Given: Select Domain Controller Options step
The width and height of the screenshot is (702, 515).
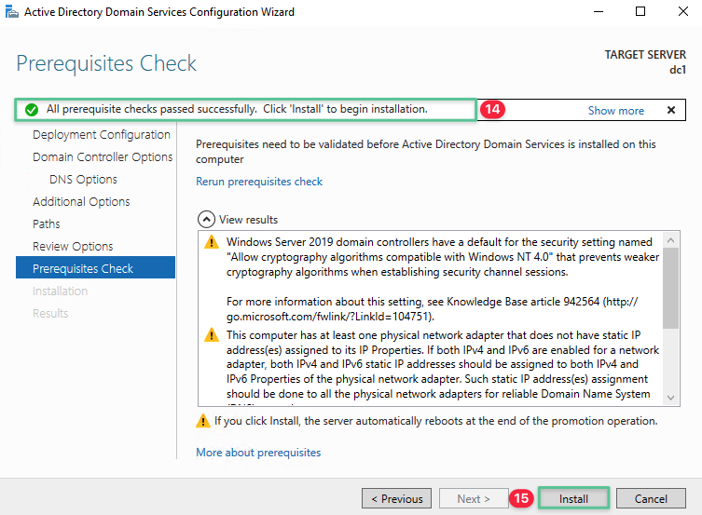Looking at the screenshot, I should coord(103,157).
